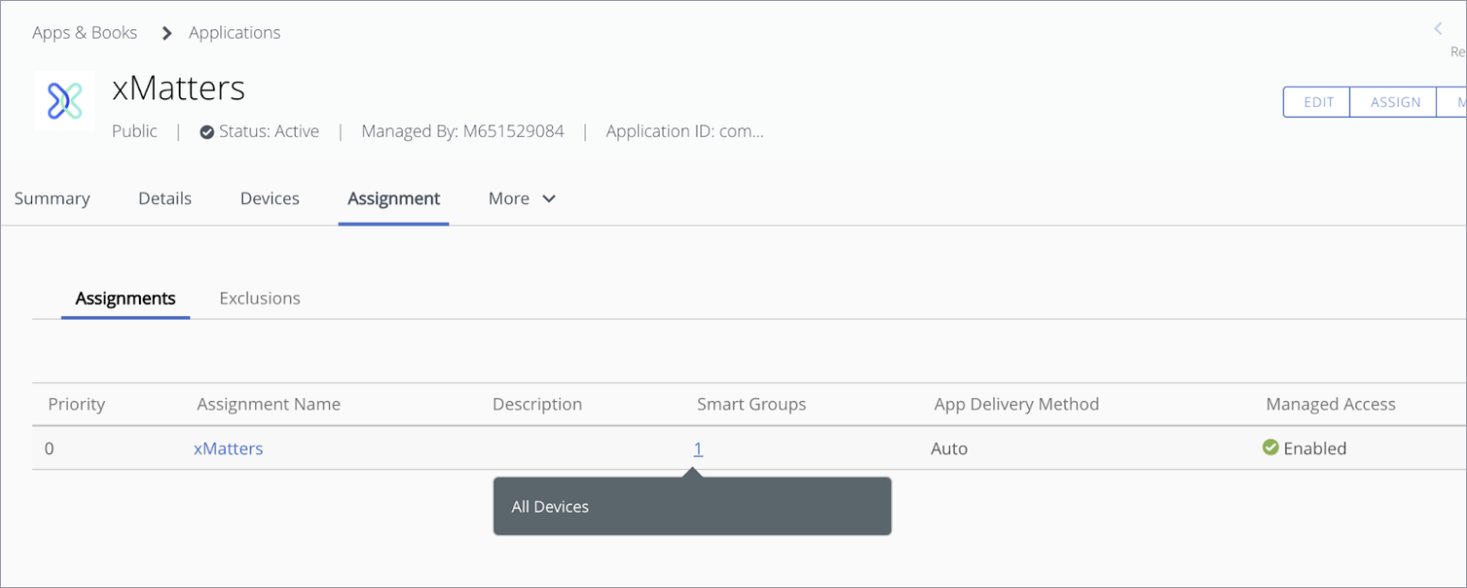Expand the More dropdown tab
The width and height of the screenshot is (1467, 588).
[x=522, y=198]
